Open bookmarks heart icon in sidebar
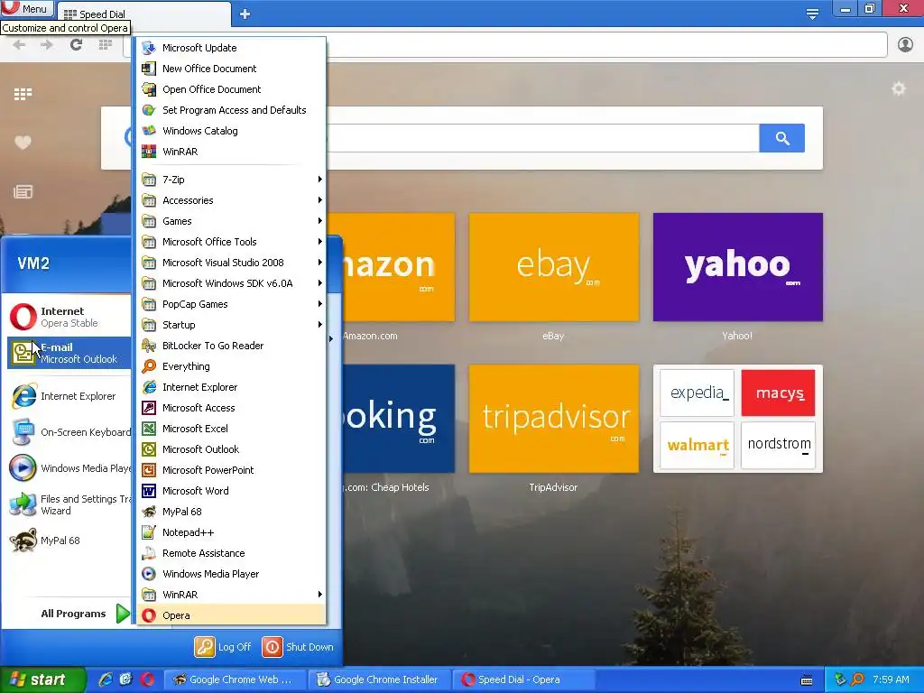Image resolution: width=924 pixels, height=693 pixels. pyautogui.click(x=23, y=142)
